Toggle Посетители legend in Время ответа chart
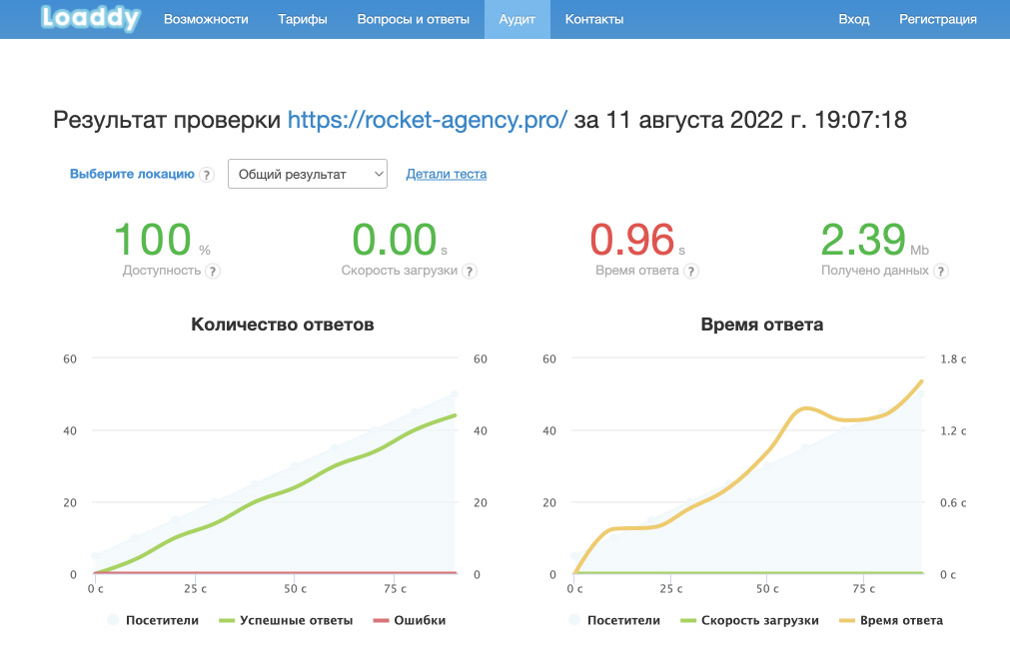 (x=614, y=620)
